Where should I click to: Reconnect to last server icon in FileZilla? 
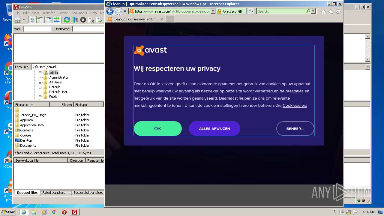[x=99, y=20]
